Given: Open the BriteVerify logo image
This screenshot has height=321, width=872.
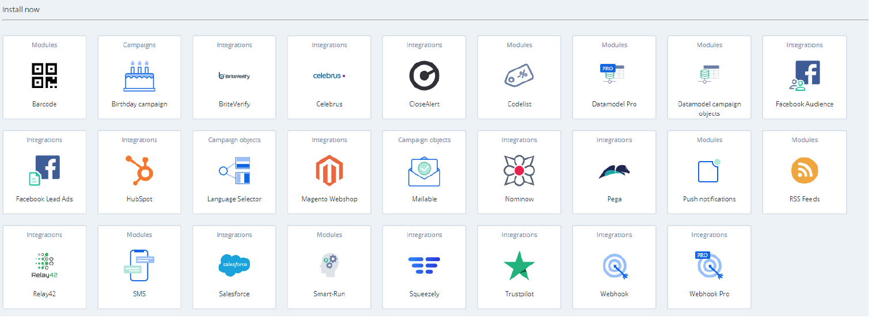Looking at the screenshot, I should pos(234,75).
